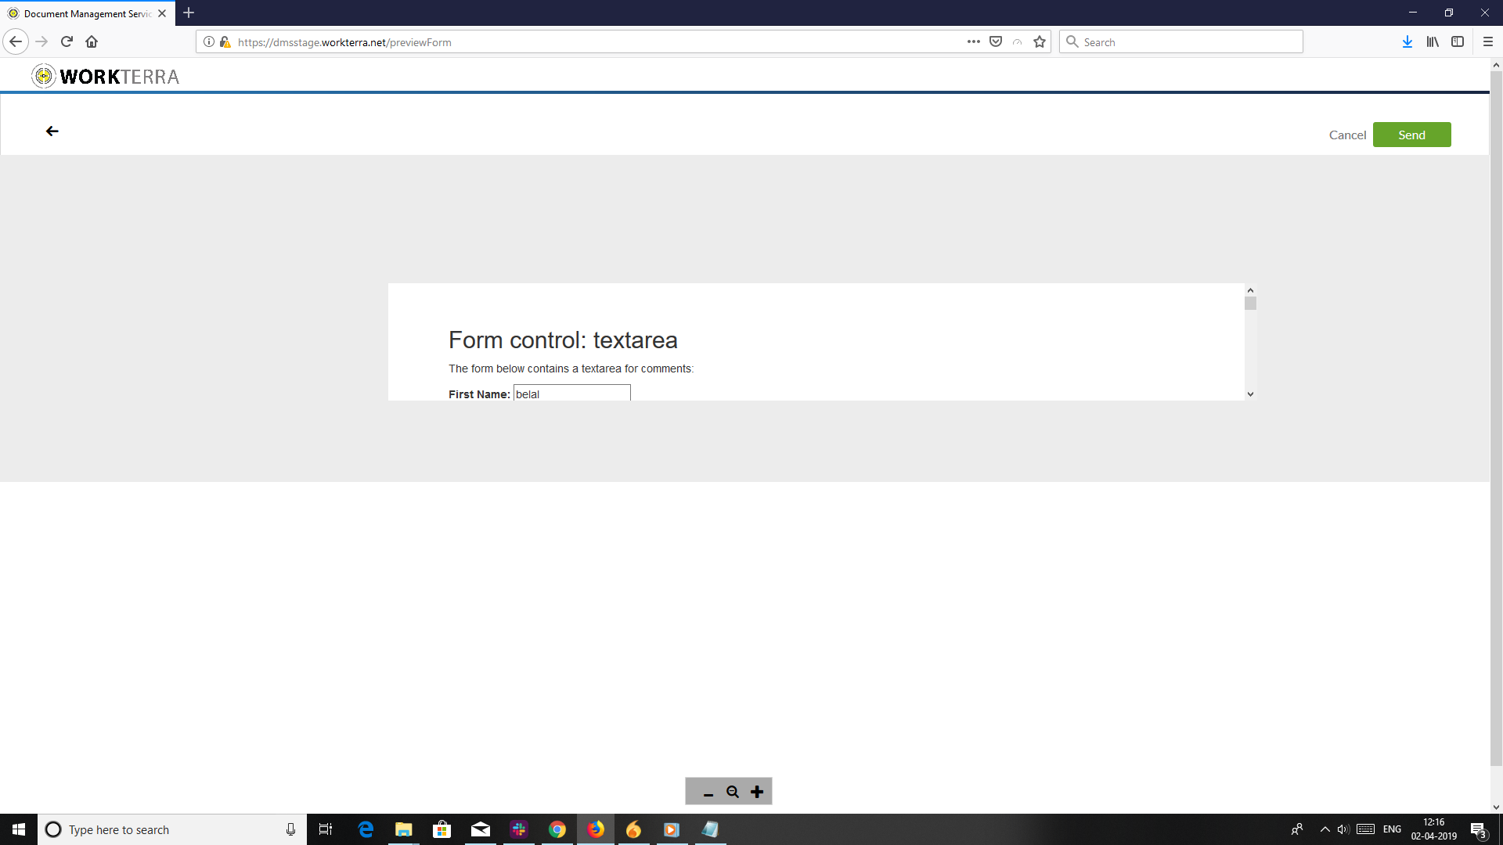The image size is (1503, 845).
Task: Open the orange flame app in taskbar
Action: pos(634,829)
